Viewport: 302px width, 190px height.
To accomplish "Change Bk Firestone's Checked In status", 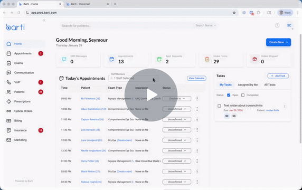I will tap(177, 99).
